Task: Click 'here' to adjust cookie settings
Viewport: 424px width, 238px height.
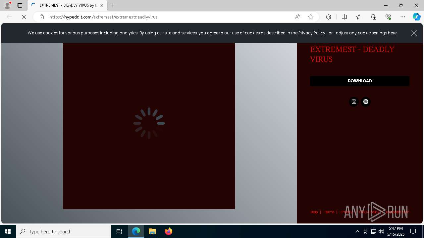Action: click(392, 33)
